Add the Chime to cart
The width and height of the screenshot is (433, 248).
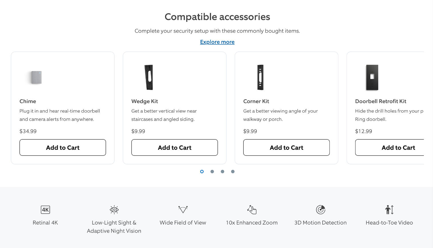[x=63, y=147]
